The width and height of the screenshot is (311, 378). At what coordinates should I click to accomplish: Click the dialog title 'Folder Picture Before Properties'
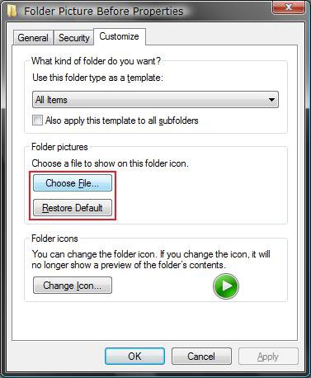(x=104, y=12)
